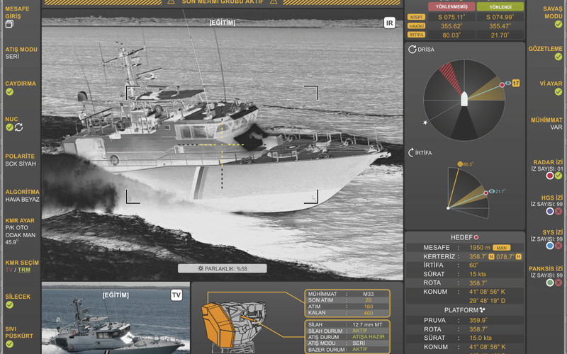Click the NUC refresh arrows icon
The height and width of the screenshot is (354, 567).
click(18, 127)
